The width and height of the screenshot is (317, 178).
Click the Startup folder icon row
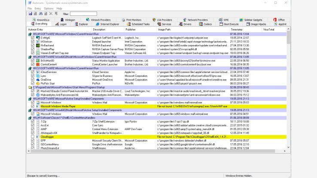(x=30, y=87)
